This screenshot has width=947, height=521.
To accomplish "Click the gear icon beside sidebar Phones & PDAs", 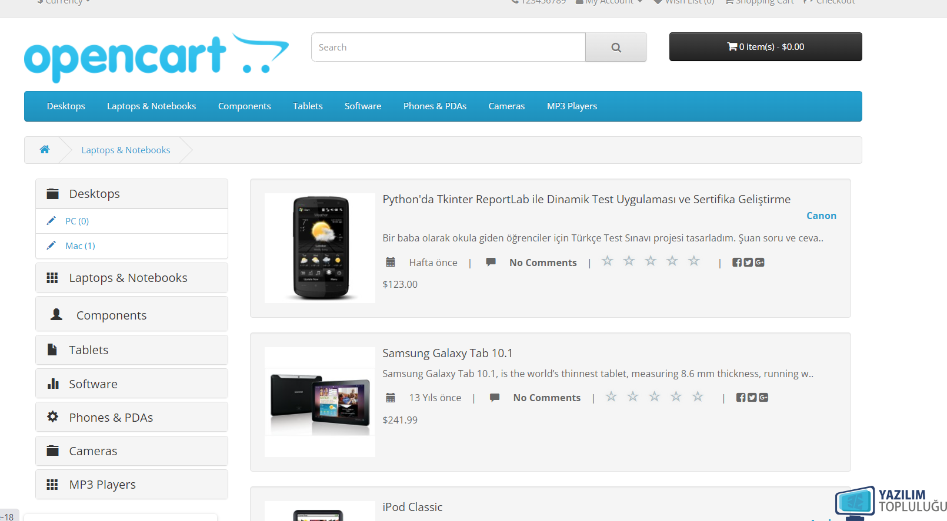I will click(x=53, y=416).
